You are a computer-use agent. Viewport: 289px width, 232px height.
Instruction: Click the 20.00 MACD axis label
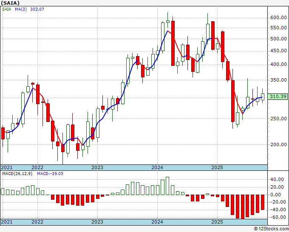(x=277, y=187)
